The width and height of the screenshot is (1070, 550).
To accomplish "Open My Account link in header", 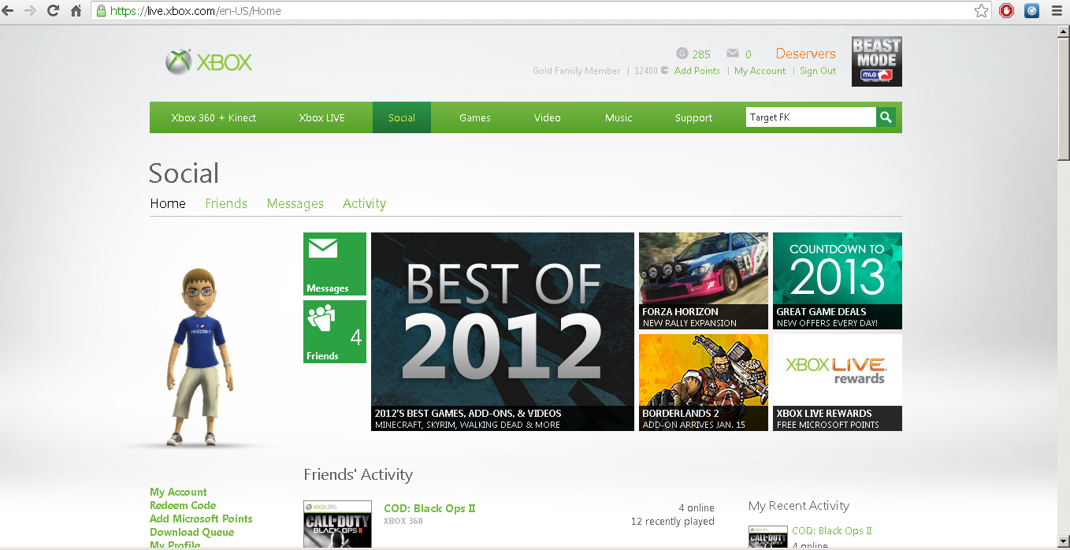I will [760, 71].
